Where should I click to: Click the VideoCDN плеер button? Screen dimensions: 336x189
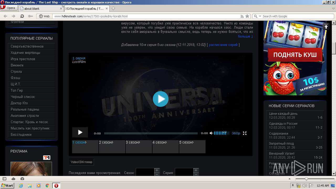tap(81, 162)
